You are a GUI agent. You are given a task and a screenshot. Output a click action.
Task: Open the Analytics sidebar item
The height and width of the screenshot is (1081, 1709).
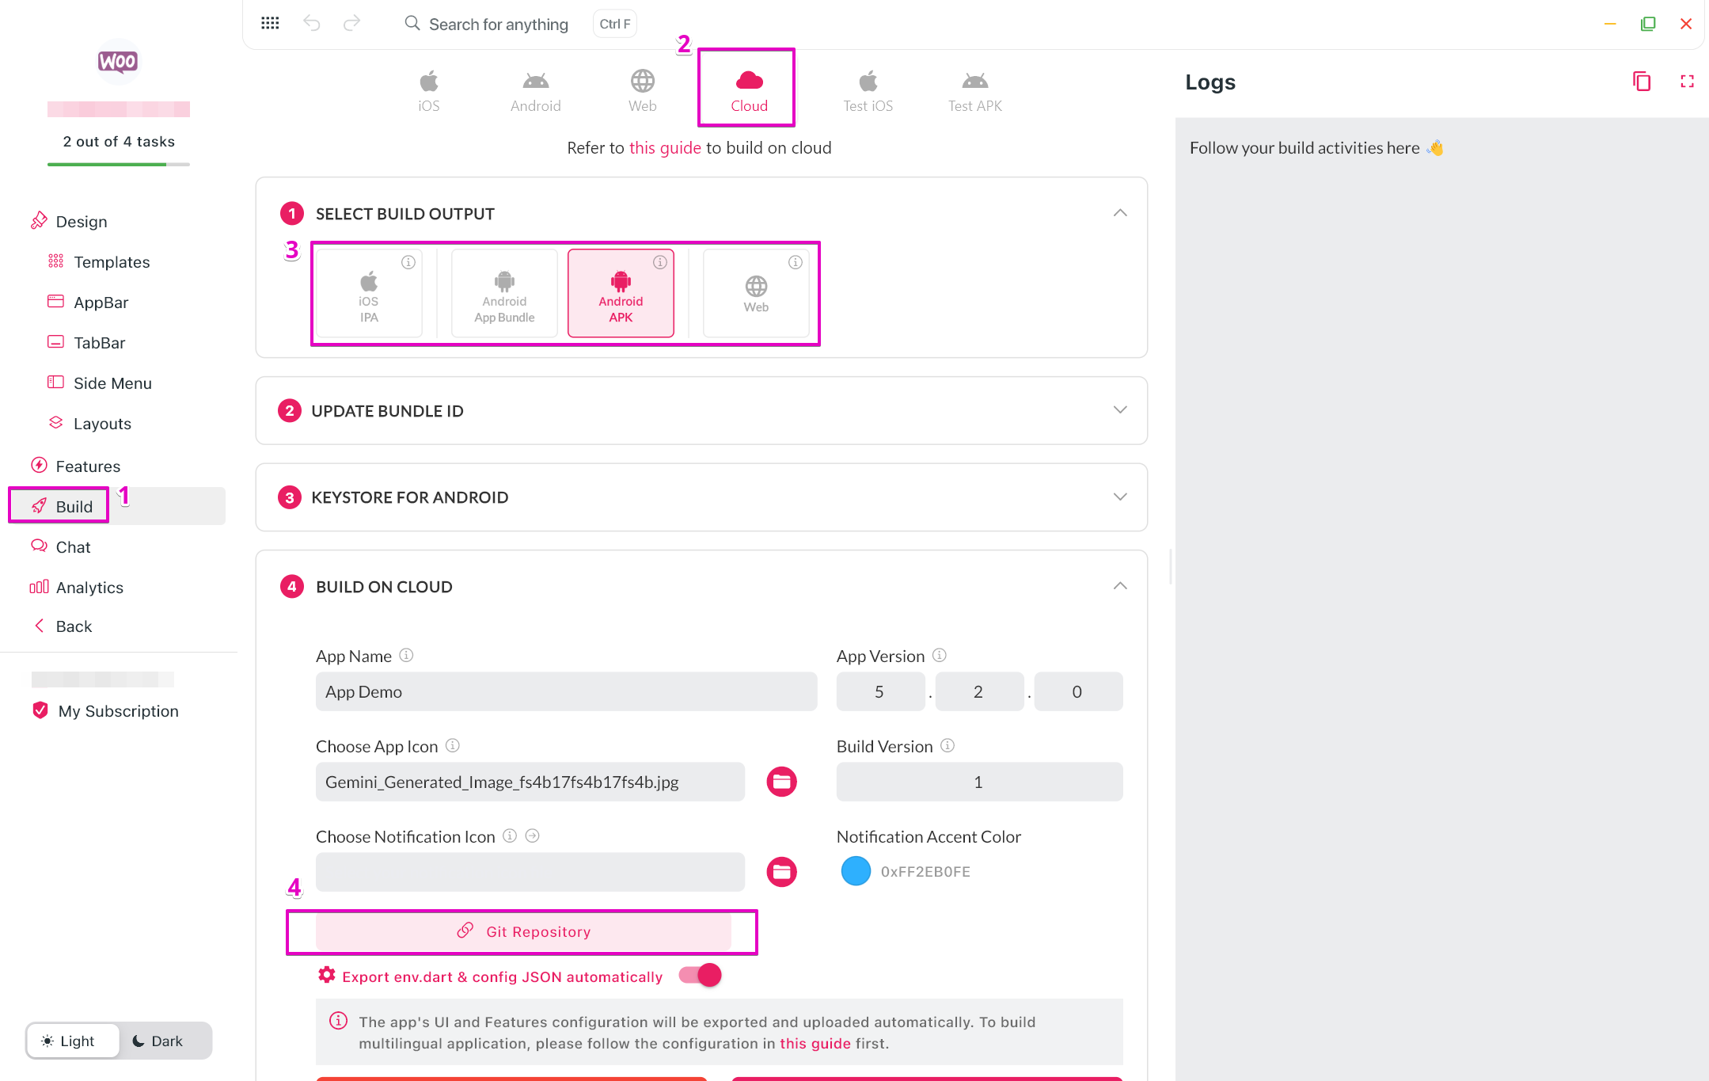[89, 587]
